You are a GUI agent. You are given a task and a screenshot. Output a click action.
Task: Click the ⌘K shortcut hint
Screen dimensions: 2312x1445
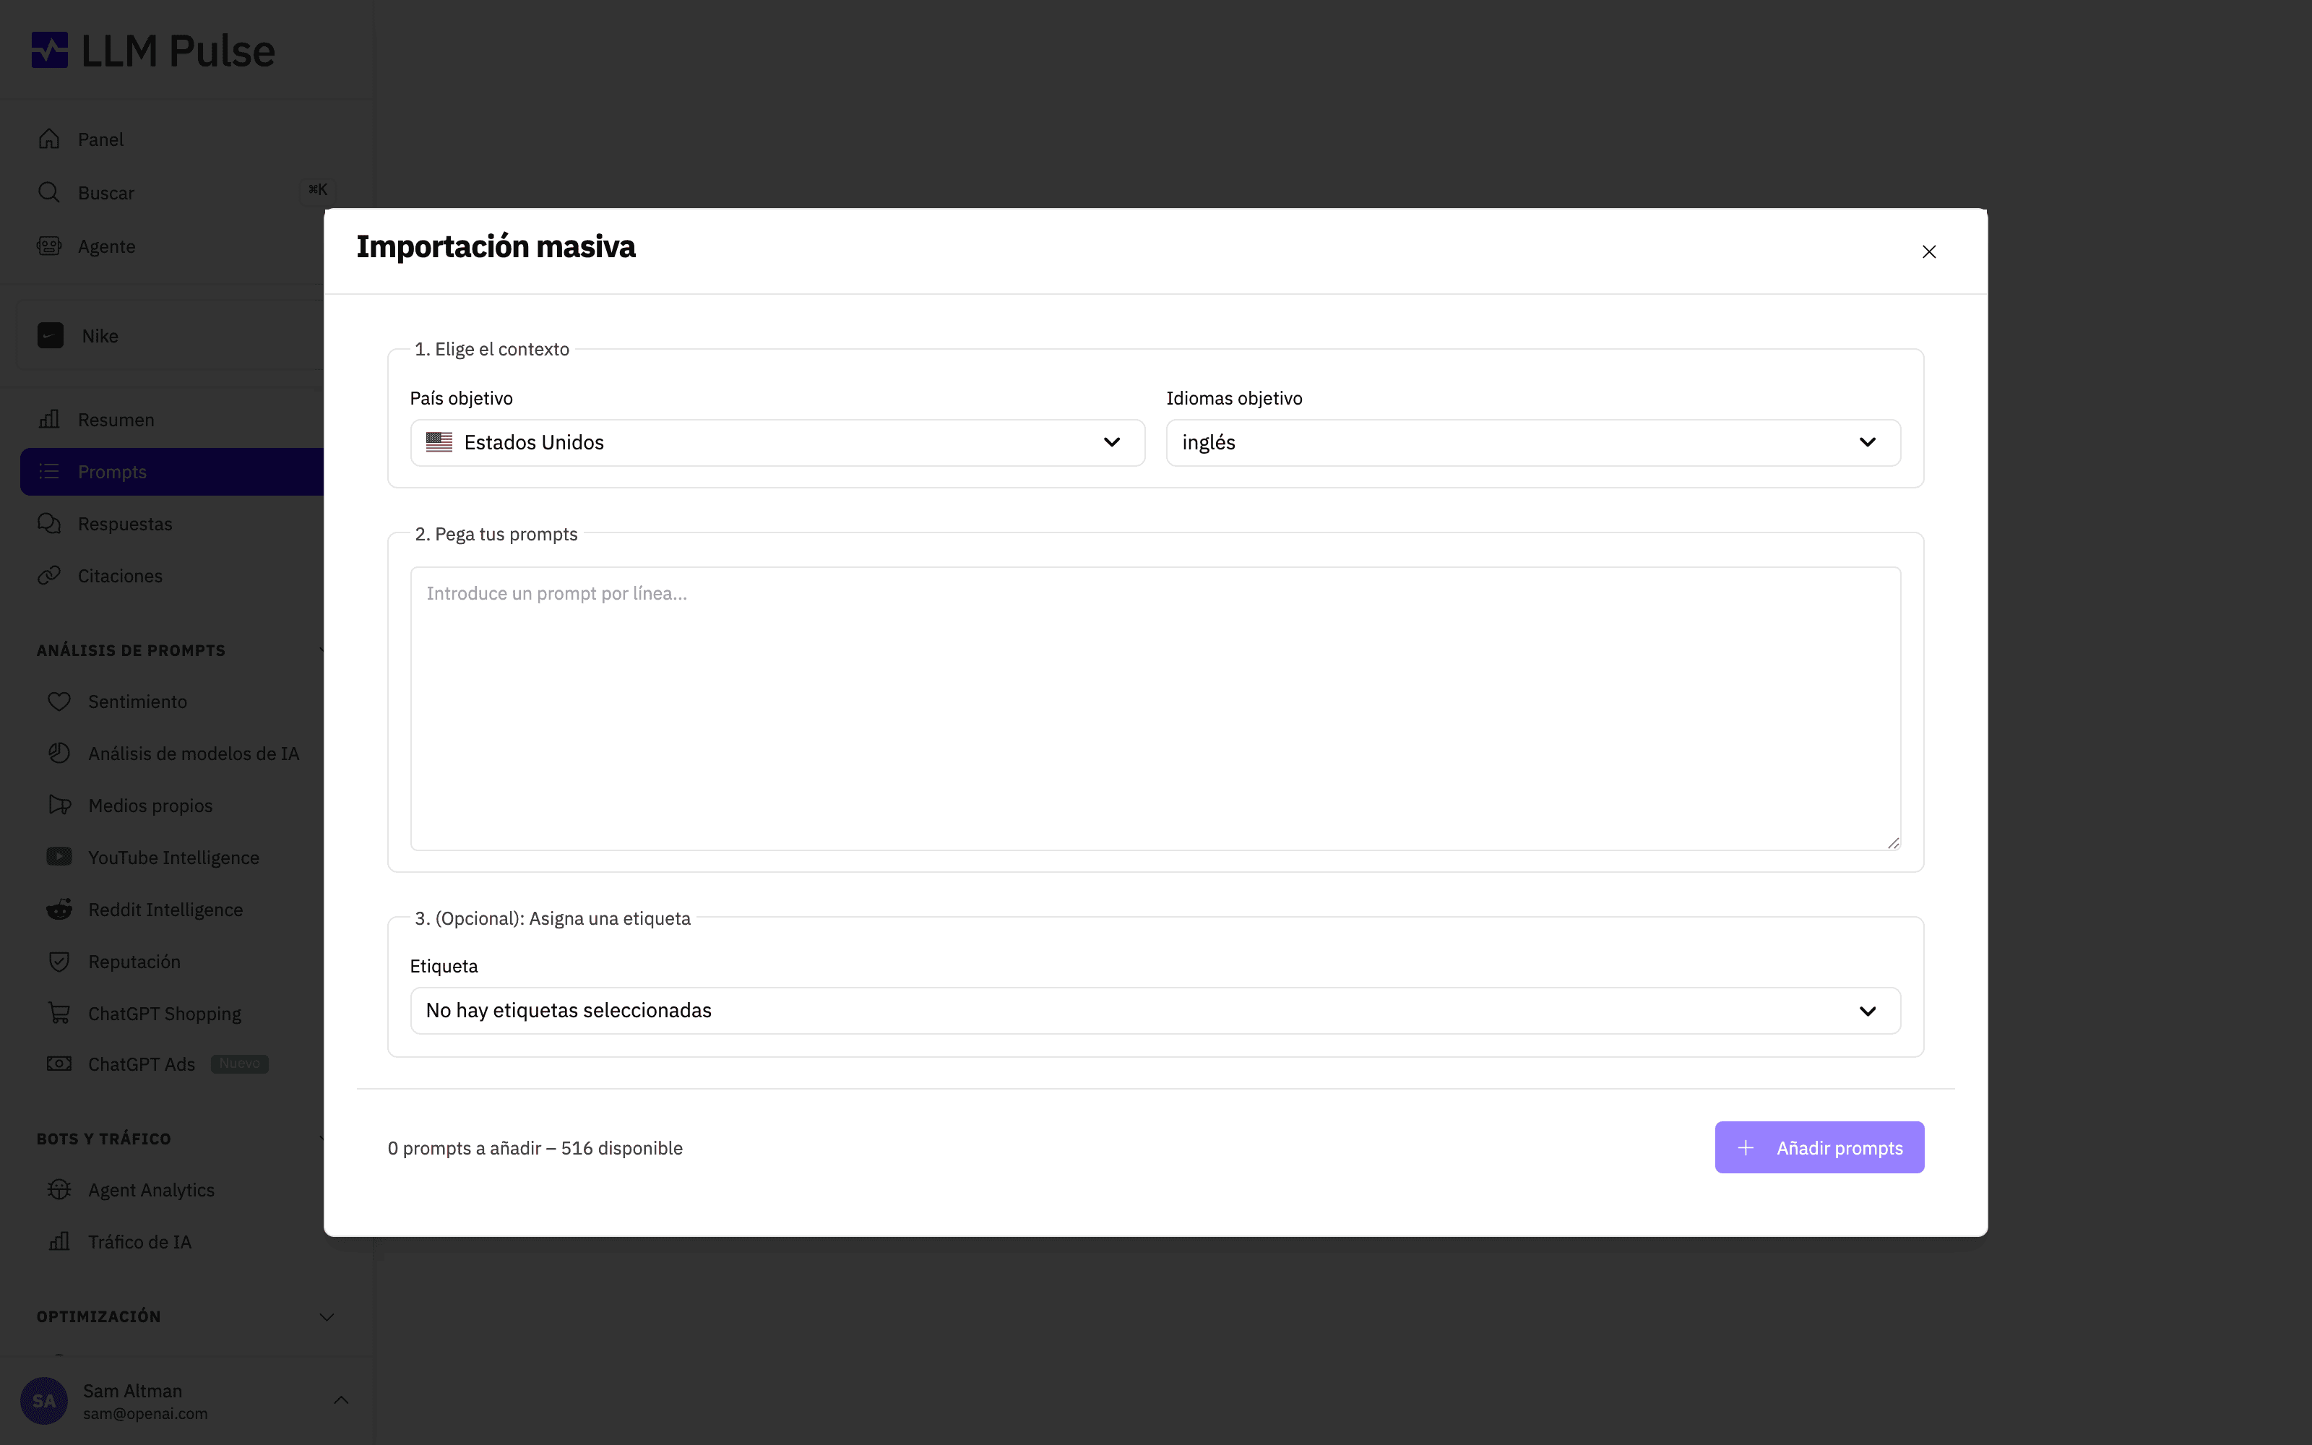(318, 189)
